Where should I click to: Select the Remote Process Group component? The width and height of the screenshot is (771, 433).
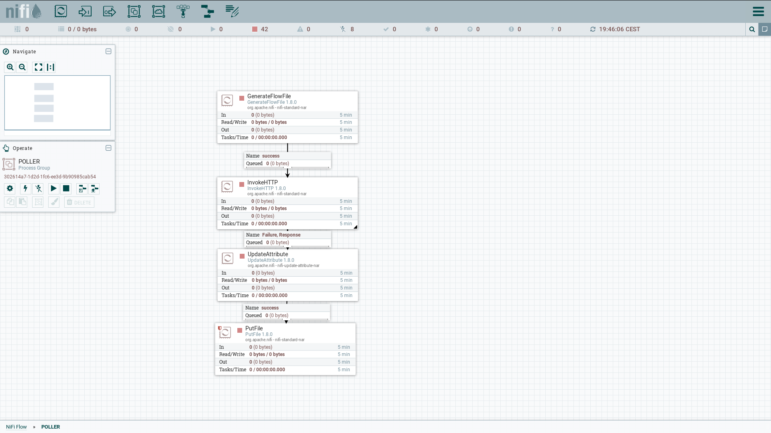coord(159,11)
